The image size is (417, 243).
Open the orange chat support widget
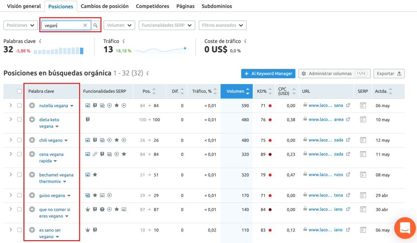[405, 228]
